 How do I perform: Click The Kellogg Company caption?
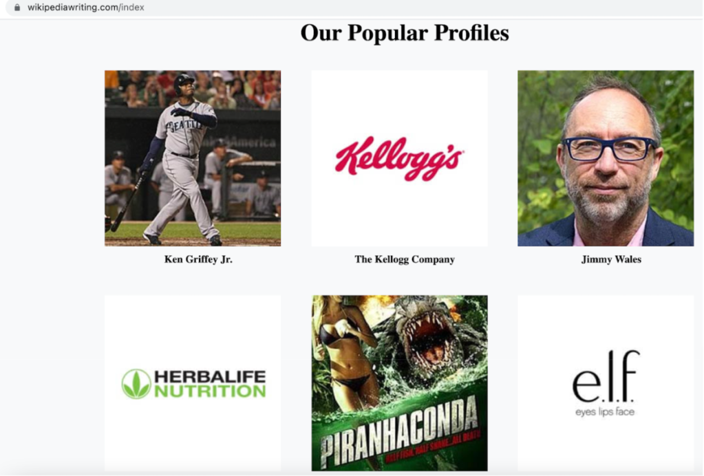(x=405, y=259)
